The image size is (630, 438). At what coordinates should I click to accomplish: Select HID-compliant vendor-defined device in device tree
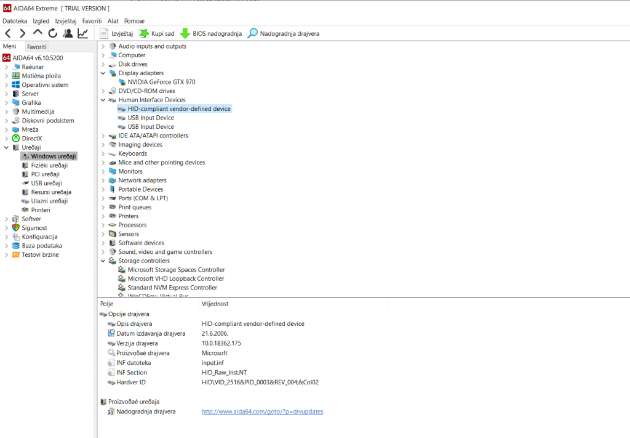point(174,108)
